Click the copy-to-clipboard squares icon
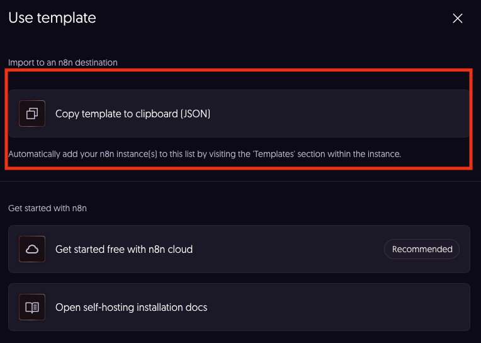 point(32,113)
